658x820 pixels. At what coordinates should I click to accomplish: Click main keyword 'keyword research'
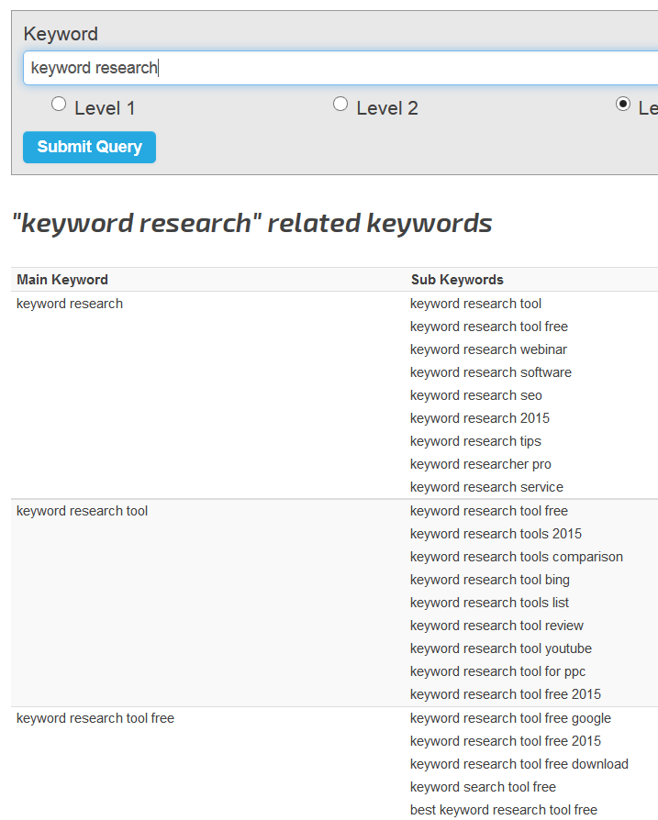tap(70, 304)
